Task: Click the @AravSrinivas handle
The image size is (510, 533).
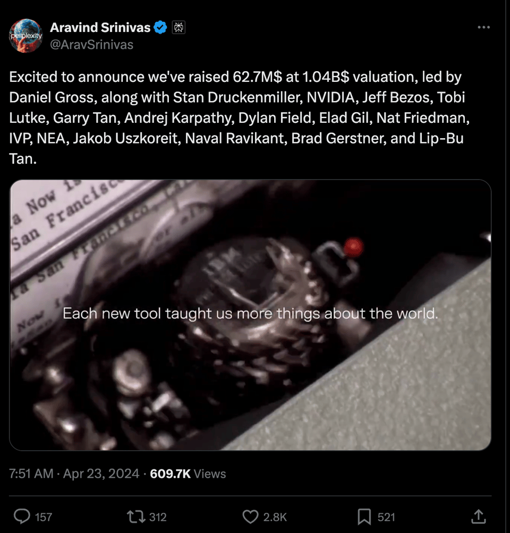Action: pyautogui.click(x=91, y=45)
